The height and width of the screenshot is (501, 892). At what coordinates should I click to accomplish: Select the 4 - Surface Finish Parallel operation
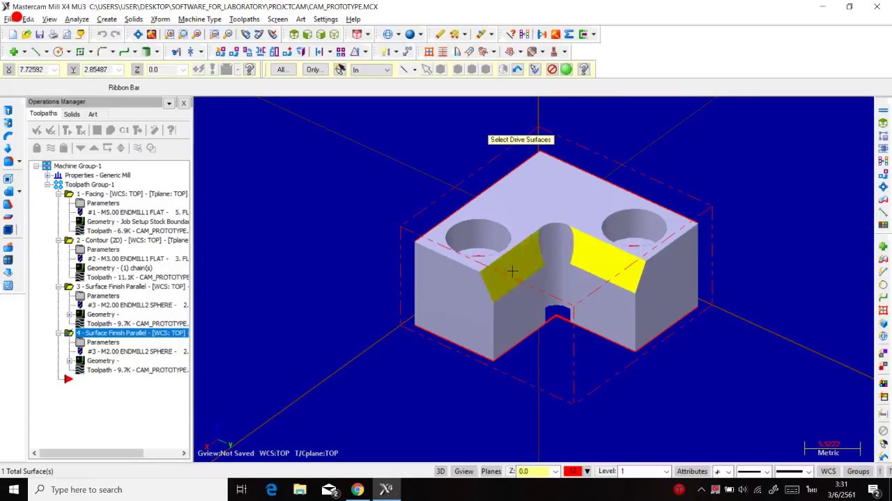click(131, 333)
